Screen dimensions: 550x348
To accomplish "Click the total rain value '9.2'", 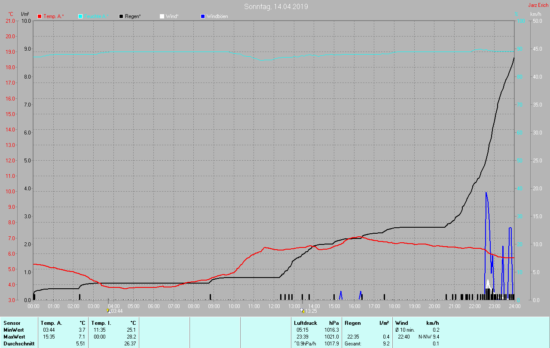I will [x=386, y=344].
